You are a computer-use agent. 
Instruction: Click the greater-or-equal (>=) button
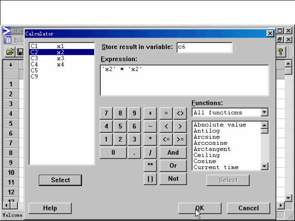click(180, 139)
